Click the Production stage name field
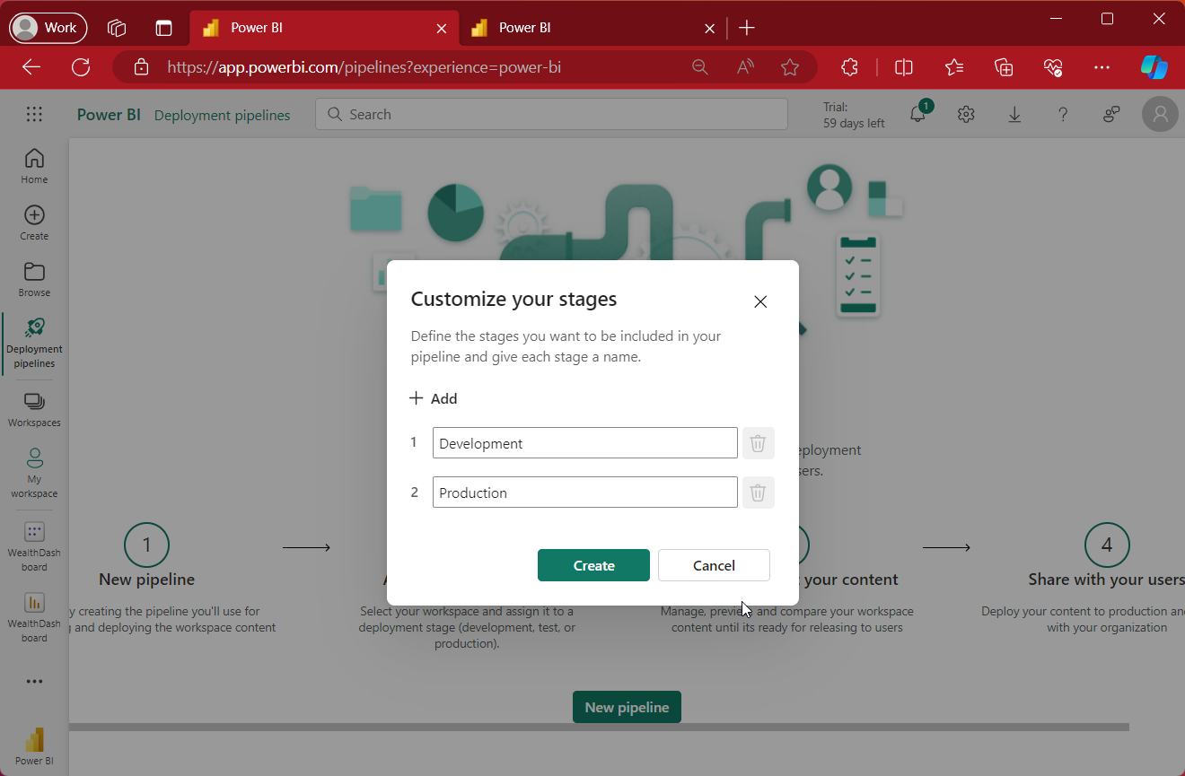Viewport: 1185px width, 776px height. (x=584, y=492)
